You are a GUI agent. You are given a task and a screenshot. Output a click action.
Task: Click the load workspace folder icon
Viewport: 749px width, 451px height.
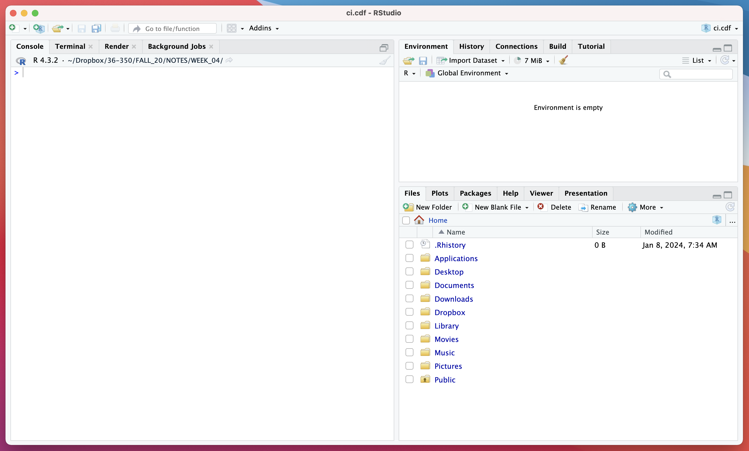(x=409, y=60)
